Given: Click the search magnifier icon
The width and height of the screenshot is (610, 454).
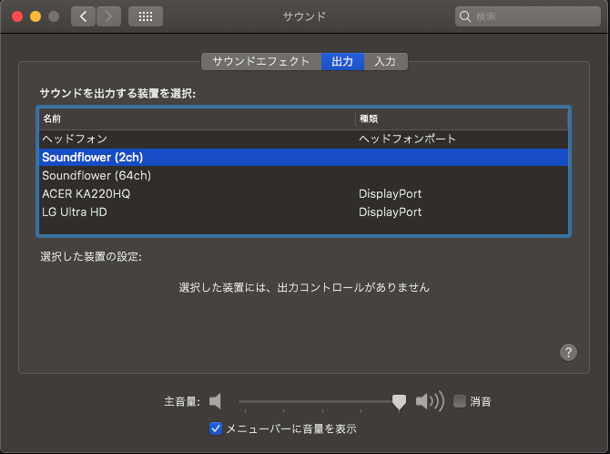Looking at the screenshot, I should pos(466,16).
